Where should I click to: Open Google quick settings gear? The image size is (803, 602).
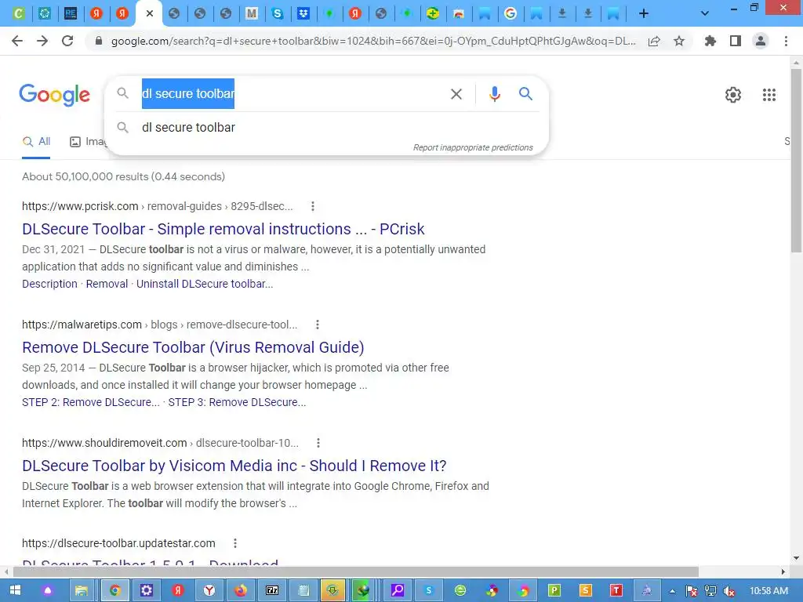(x=733, y=95)
